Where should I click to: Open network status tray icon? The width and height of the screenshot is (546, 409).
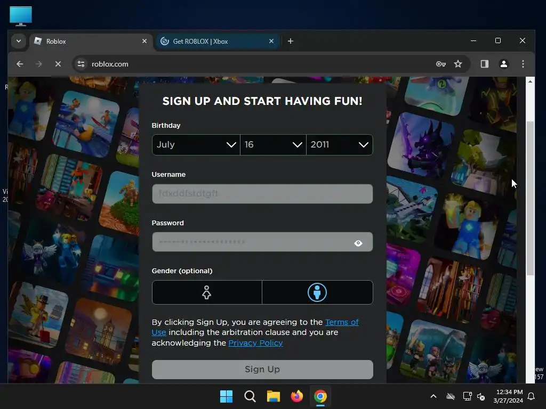coord(467,396)
